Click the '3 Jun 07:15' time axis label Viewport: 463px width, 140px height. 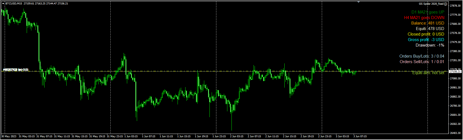[x=360, y=136]
